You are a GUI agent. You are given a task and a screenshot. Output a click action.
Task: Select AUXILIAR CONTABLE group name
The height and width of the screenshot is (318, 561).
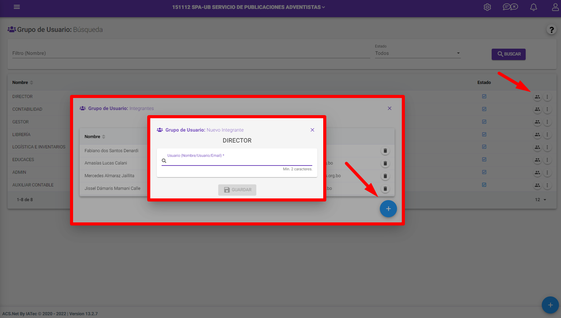pyautogui.click(x=33, y=185)
